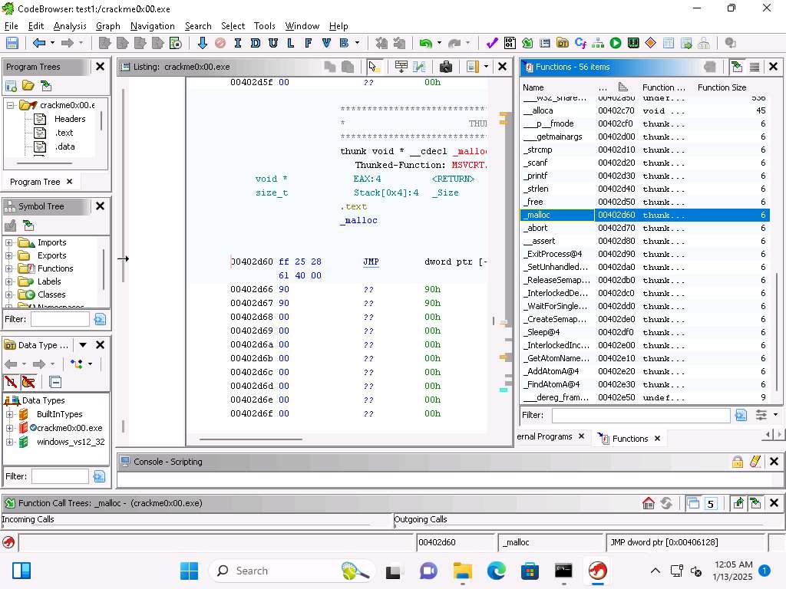786x589 pixels.
Task: Open the Bytes viewer binary icon
Action: (x=510, y=44)
